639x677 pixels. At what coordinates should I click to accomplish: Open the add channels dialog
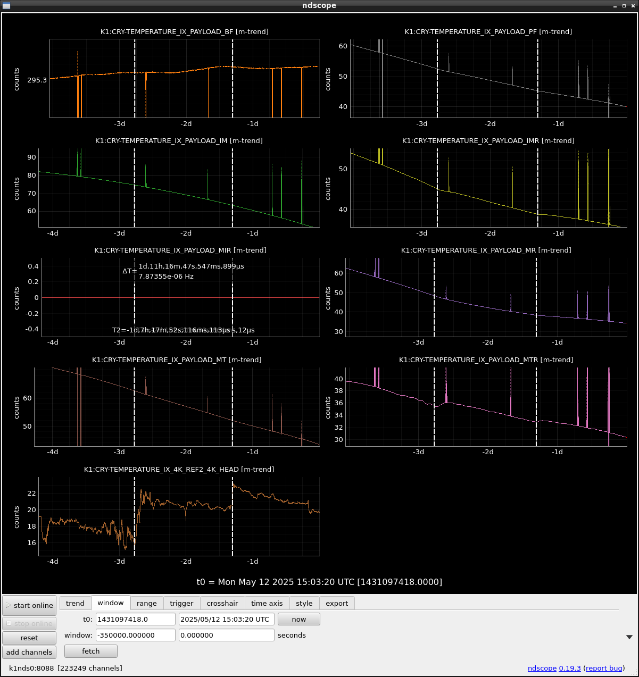29,652
